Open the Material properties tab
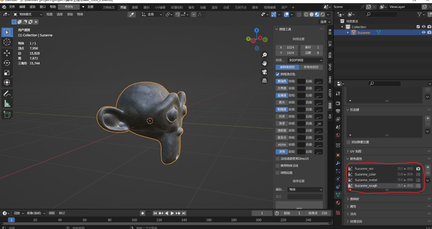The width and height of the screenshot is (432, 229). [338, 203]
